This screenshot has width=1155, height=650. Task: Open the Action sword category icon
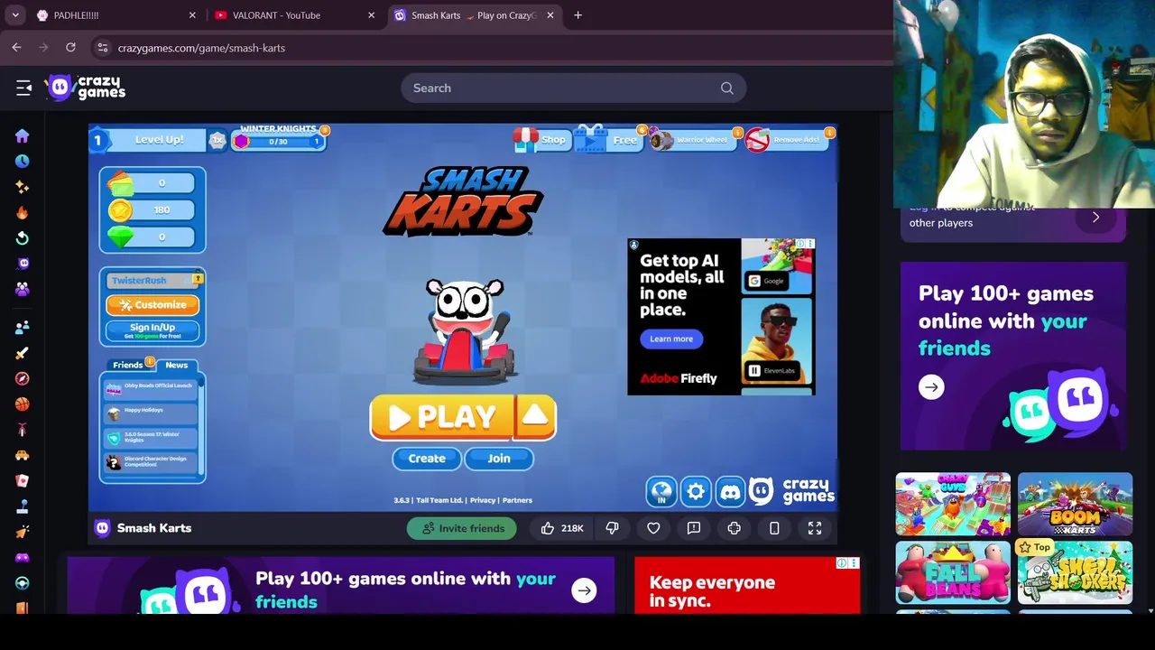pos(23,353)
